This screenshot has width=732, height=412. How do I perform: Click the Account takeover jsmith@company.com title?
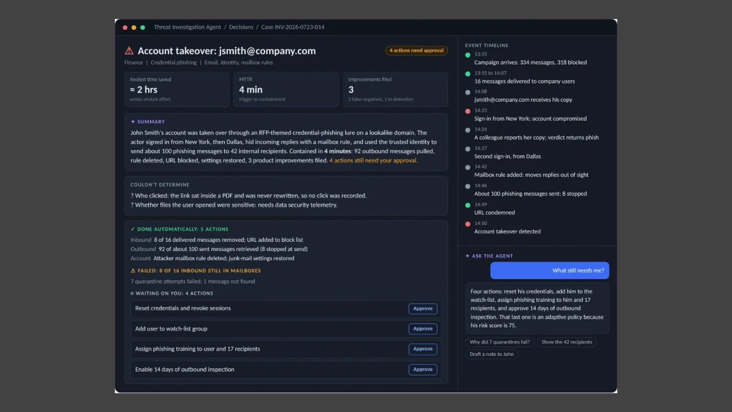point(226,51)
